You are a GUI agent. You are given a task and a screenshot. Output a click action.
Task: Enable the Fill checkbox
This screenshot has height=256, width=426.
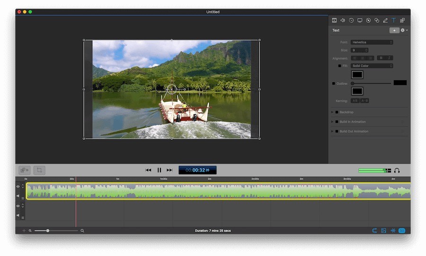coord(339,66)
